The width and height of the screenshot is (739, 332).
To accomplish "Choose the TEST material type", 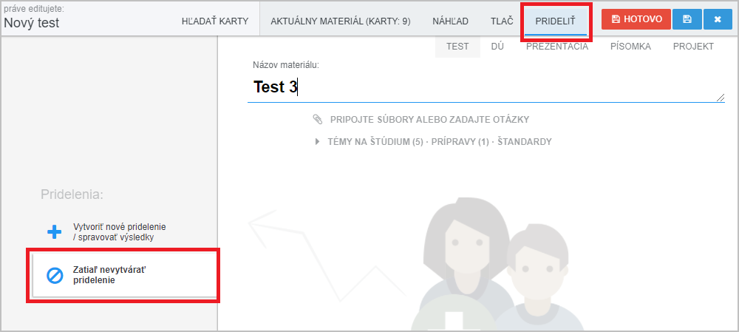I will pyautogui.click(x=457, y=47).
